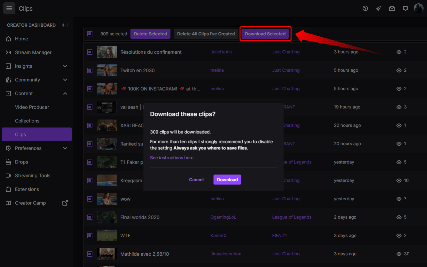Open the Twitch en 2030 clip thumbnail
This screenshot has height=267, width=427.
point(107,70)
